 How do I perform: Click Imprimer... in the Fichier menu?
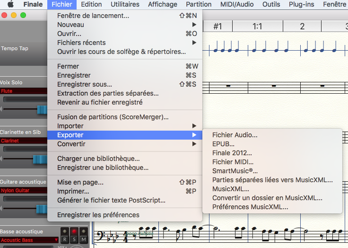pos(73,191)
